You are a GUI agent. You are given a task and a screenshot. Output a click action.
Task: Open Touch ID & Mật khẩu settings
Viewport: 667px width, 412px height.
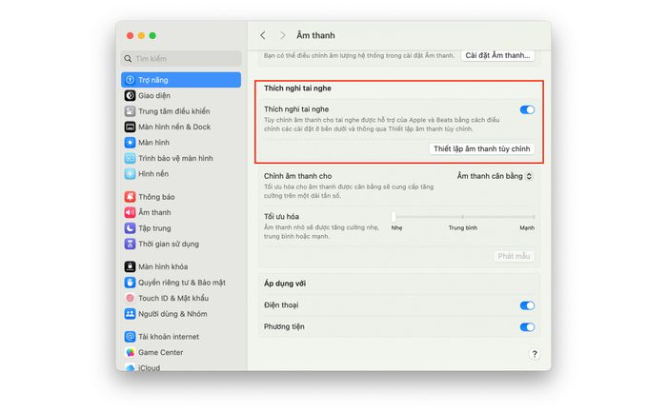(181, 298)
